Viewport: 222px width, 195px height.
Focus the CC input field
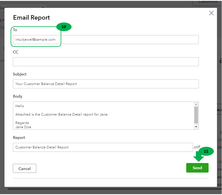(106, 62)
